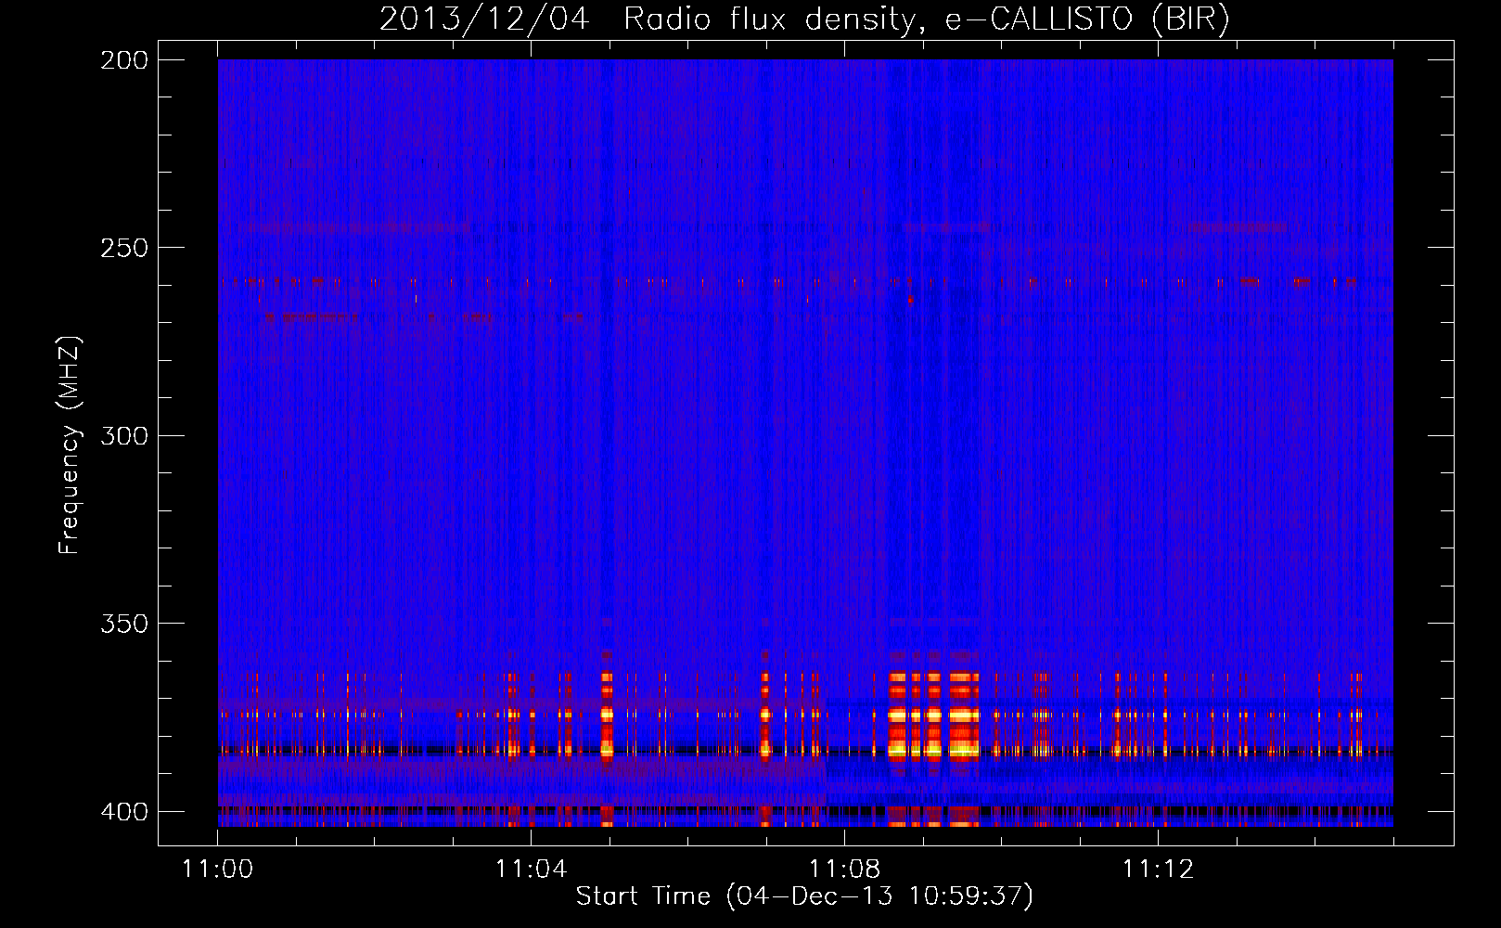The height and width of the screenshot is (928, 1501).
Task: Click the 'Frequency (MHZ)' axis label
Action: [71, 445]
